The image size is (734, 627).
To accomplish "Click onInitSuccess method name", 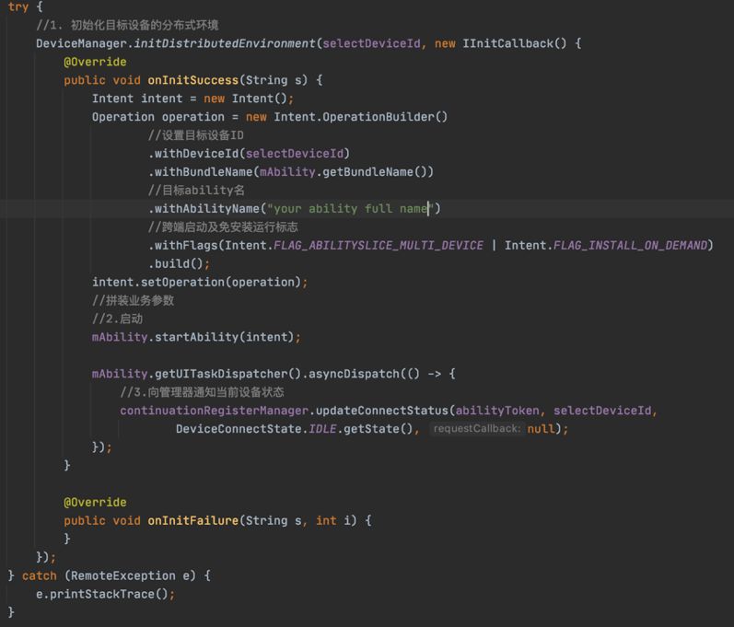I will coord(192,80).
